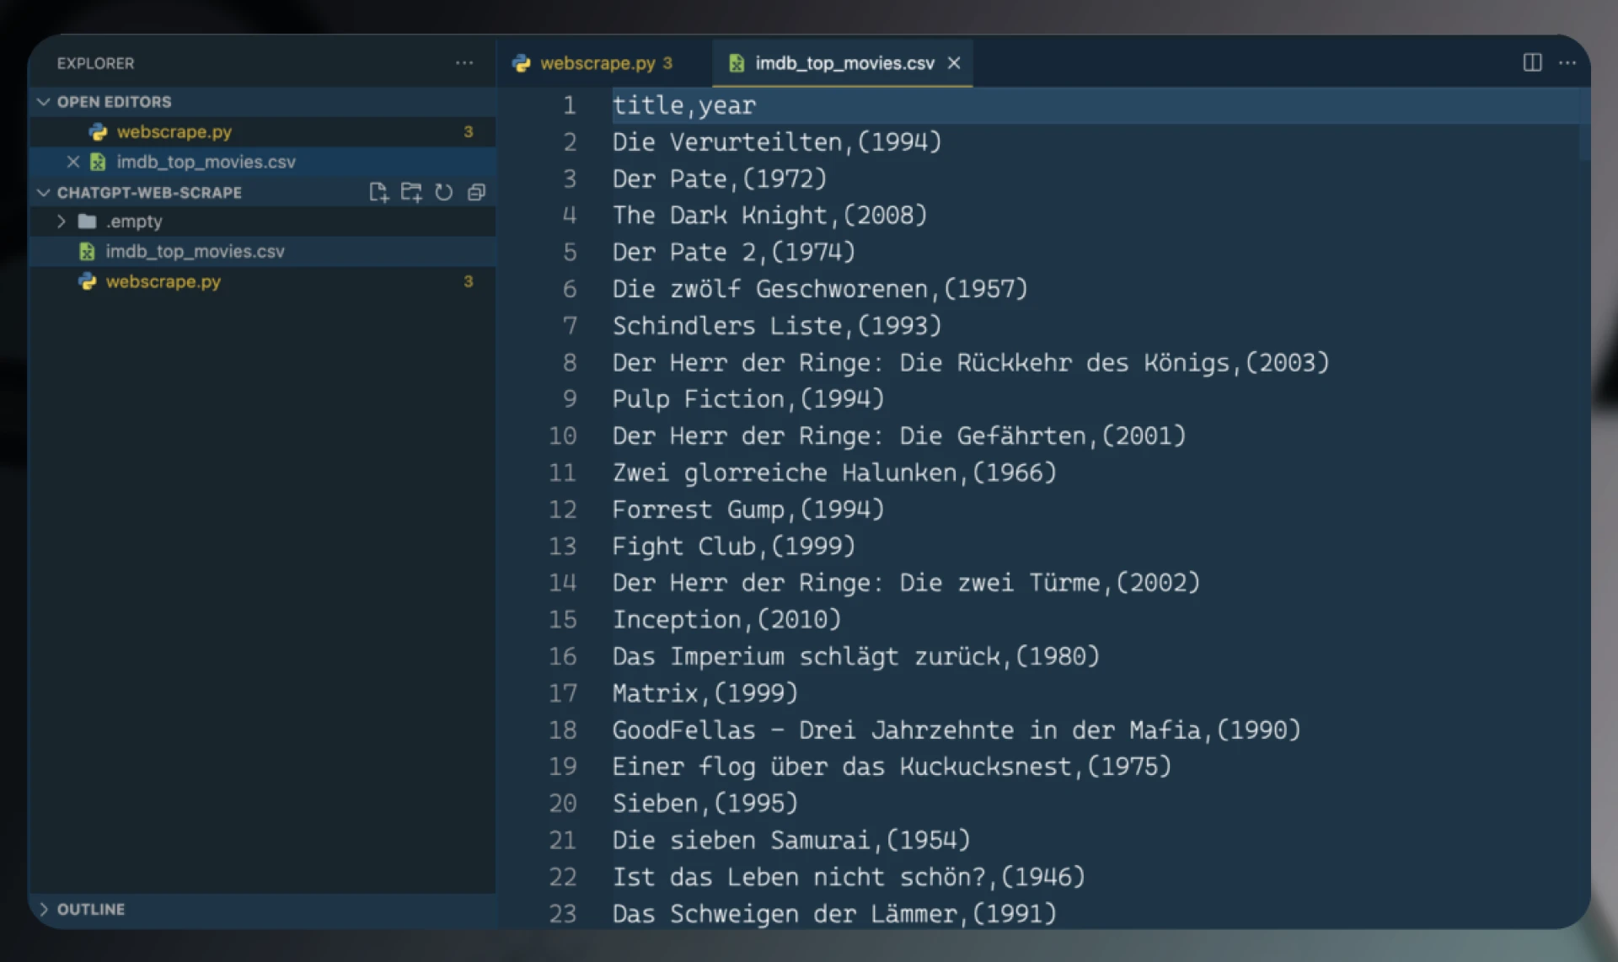Click the line 'Die zwölf Geschworenen,(1957)'
This screenshot has height=962, width=1618.
click(819, 289)
